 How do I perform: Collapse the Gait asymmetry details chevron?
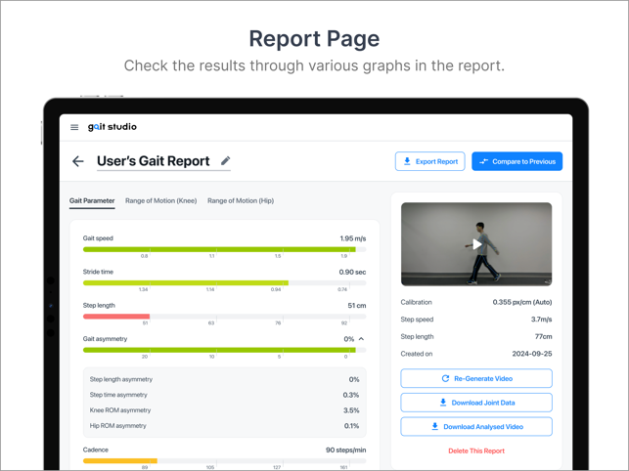pyautogui.click(x=361, y=339)
